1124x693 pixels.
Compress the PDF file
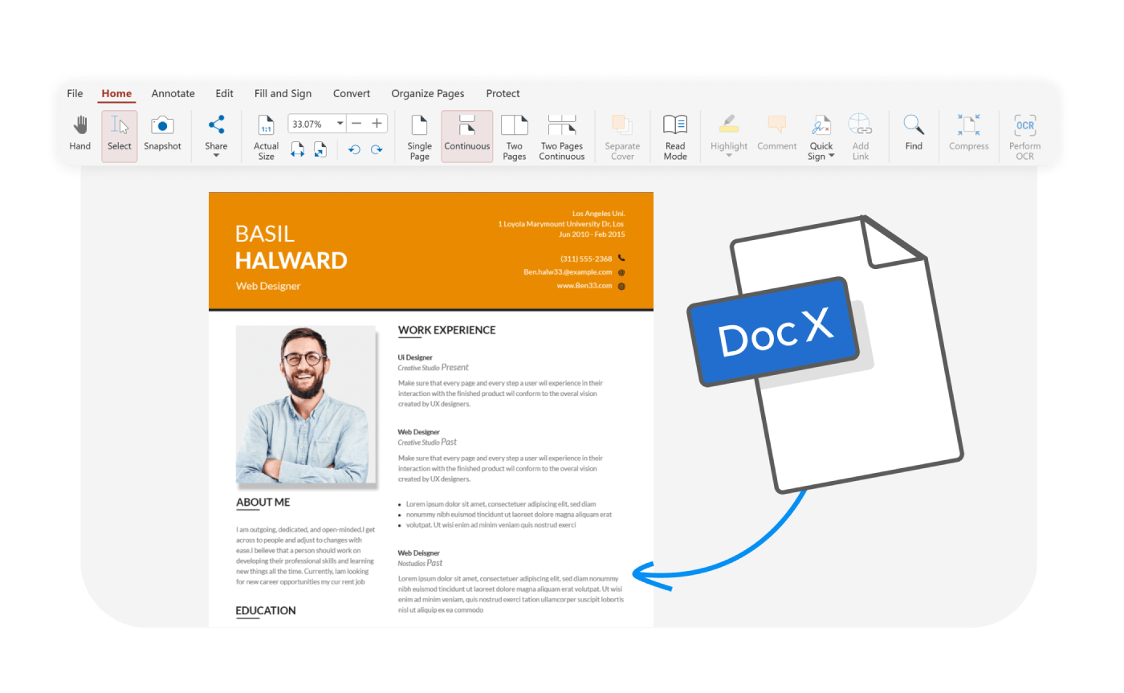(969, 133)
